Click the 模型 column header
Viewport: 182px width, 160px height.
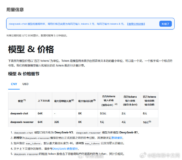click(22, 101)
